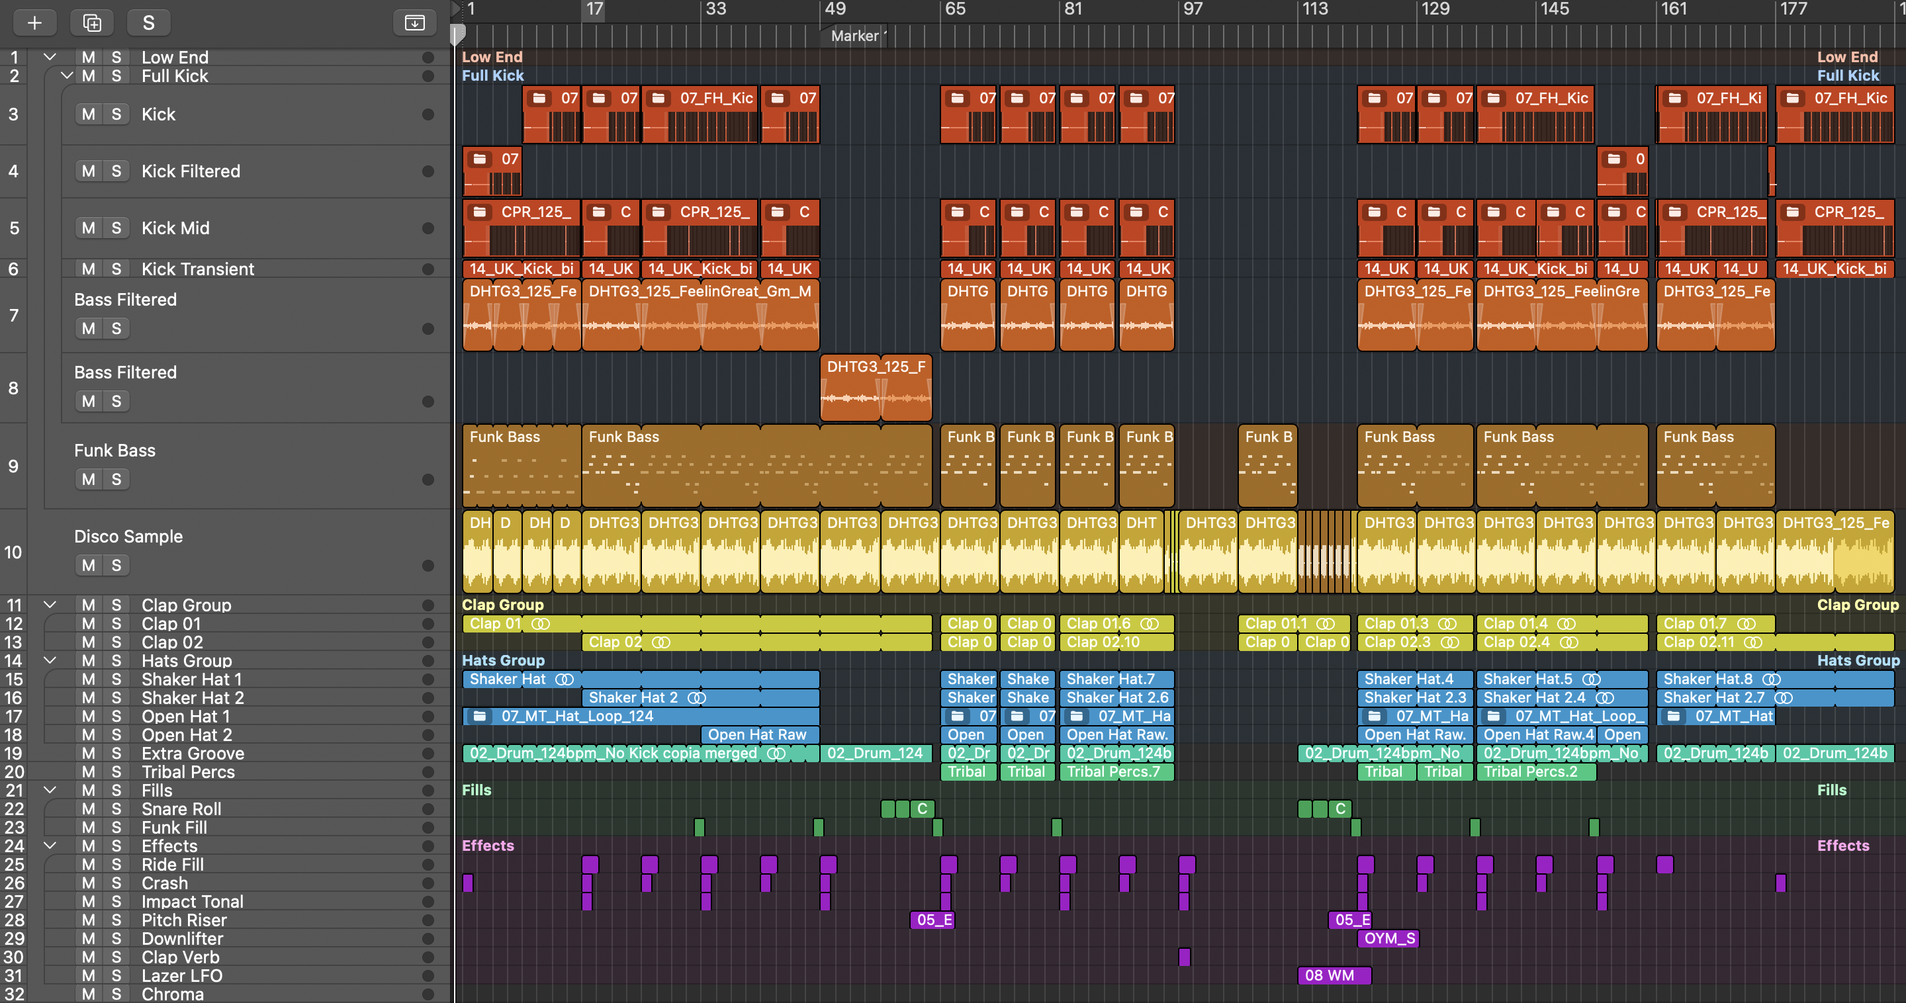1906x1003 pixels.
Task: Collapse the Low End track stack
Action: (50, 57)
